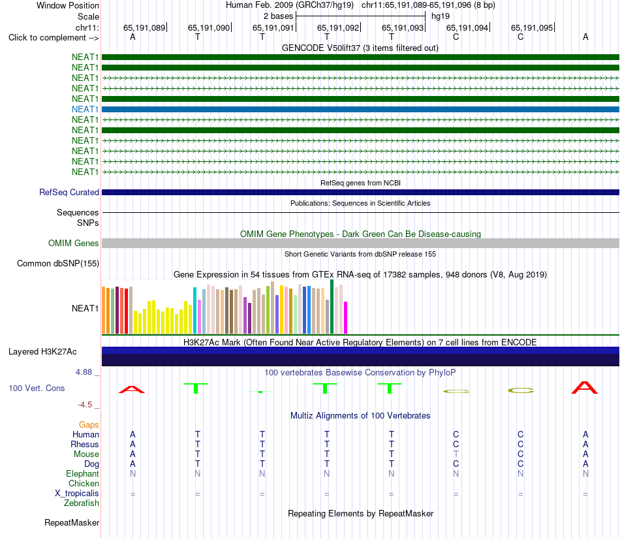Click the 'RepeatMasker' track label
Screen dimensions: 620x538
pos(72,522)
